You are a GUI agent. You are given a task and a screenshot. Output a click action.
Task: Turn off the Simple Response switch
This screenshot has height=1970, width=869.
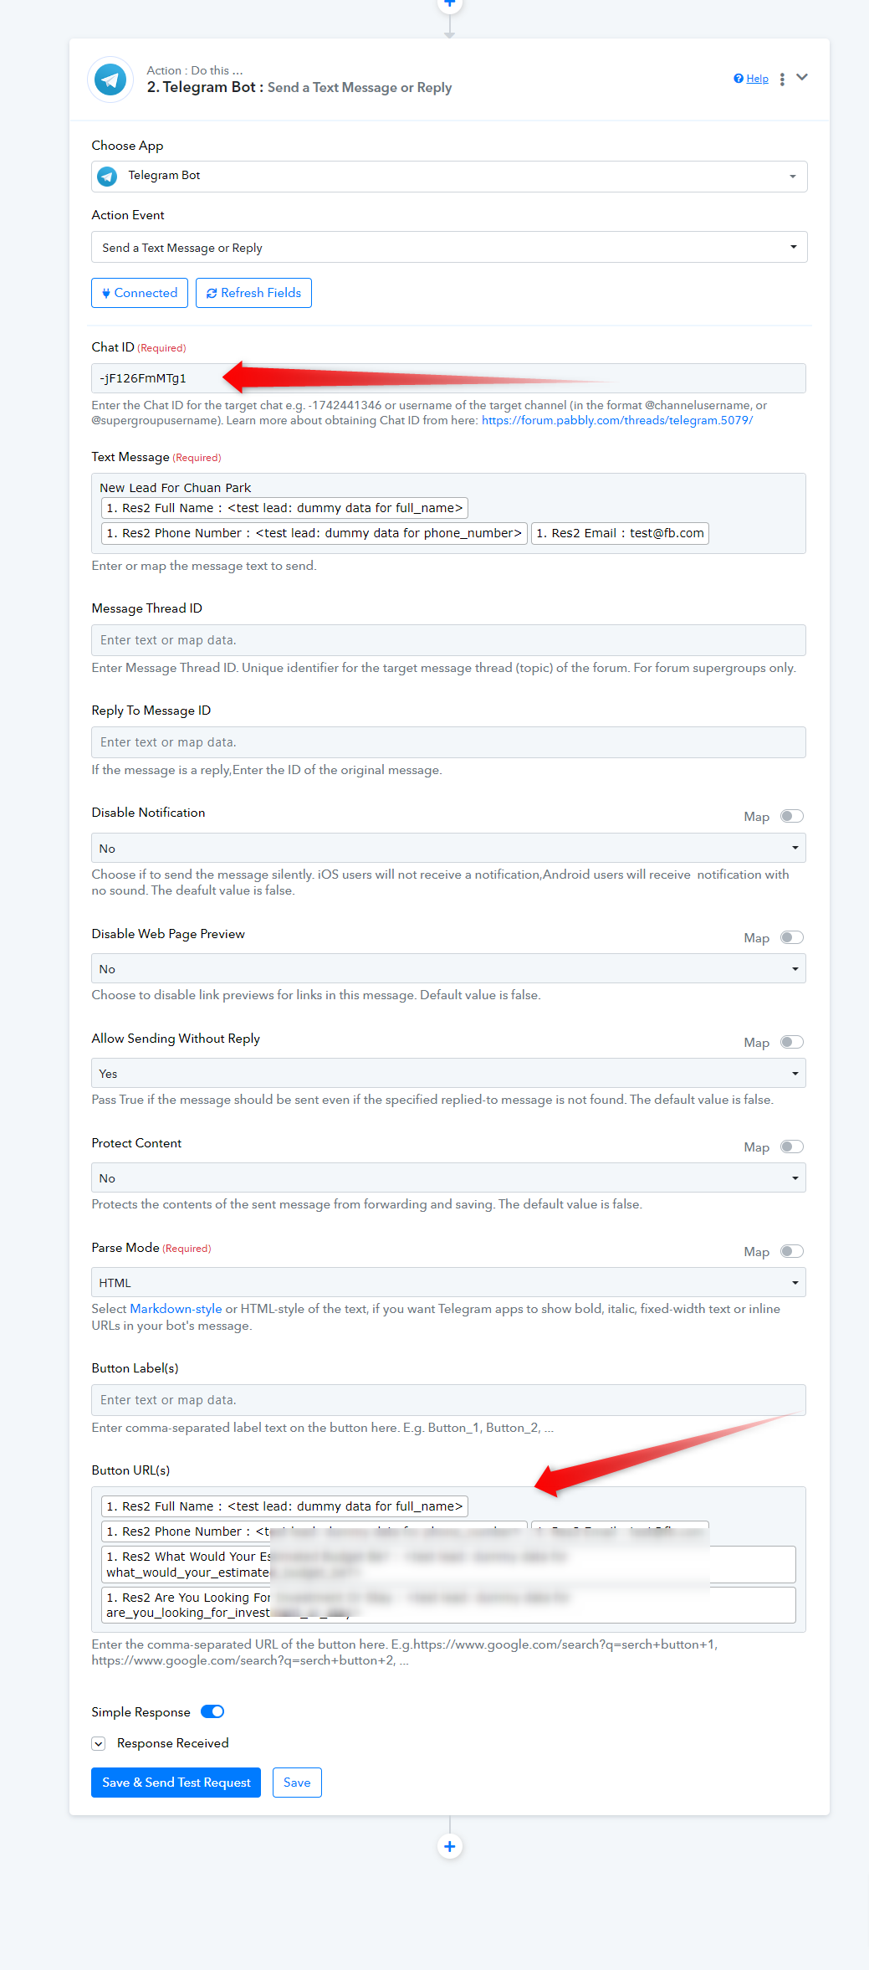212,1711
